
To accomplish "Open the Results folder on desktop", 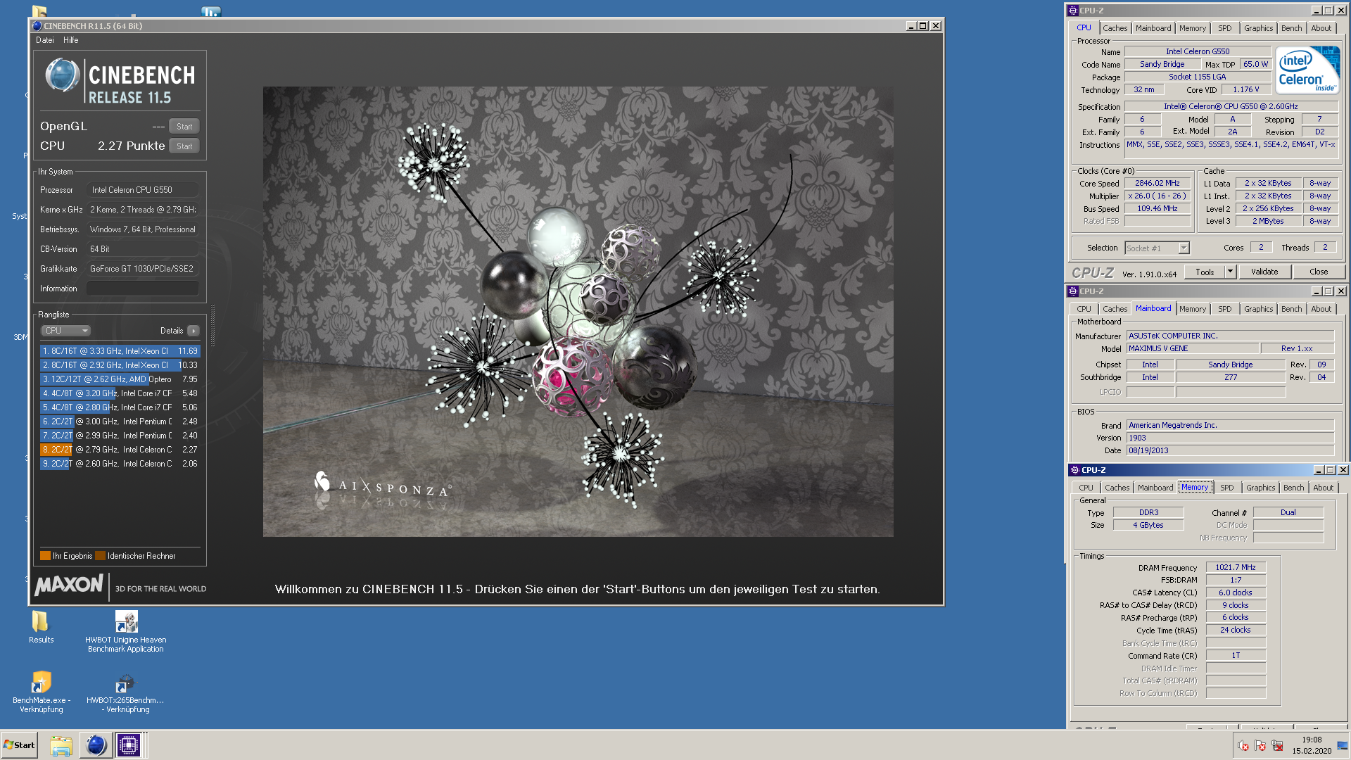I will click(41, 626).
